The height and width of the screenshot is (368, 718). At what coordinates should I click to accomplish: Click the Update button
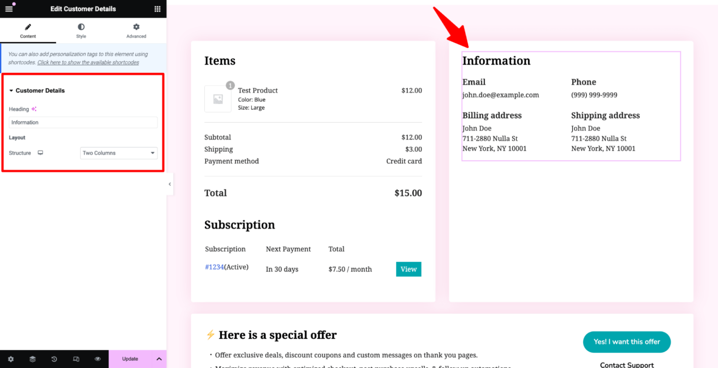click(x=130, y=359)
